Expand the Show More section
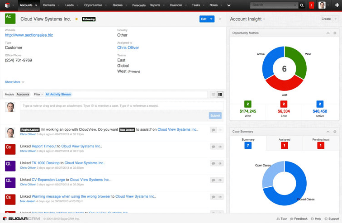This screenshot has width=342, height=223. tap(14, 82)
